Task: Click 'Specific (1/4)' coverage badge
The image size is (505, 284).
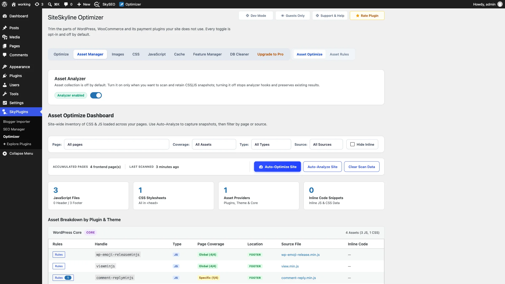Action: [x=208, y=278]
